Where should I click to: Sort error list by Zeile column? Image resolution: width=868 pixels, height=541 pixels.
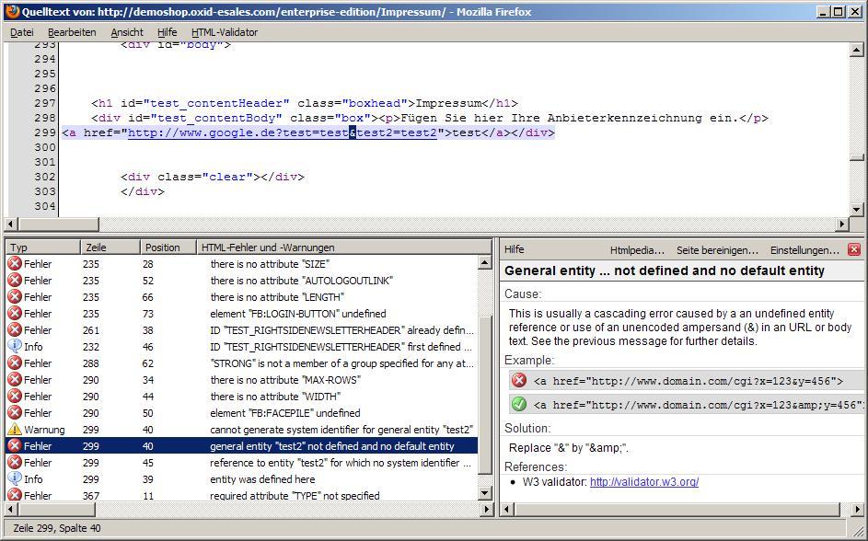click(x=110, y=247)
